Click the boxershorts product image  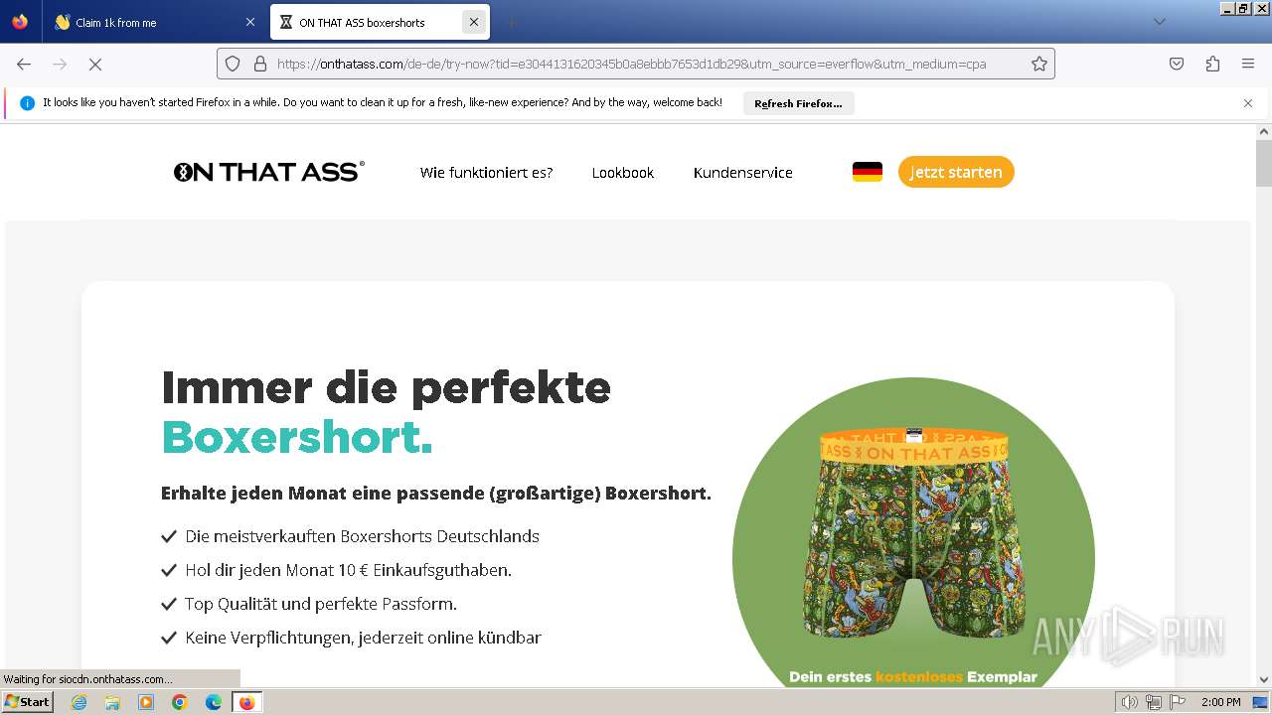pyautogui.click(x=913, y=531)
